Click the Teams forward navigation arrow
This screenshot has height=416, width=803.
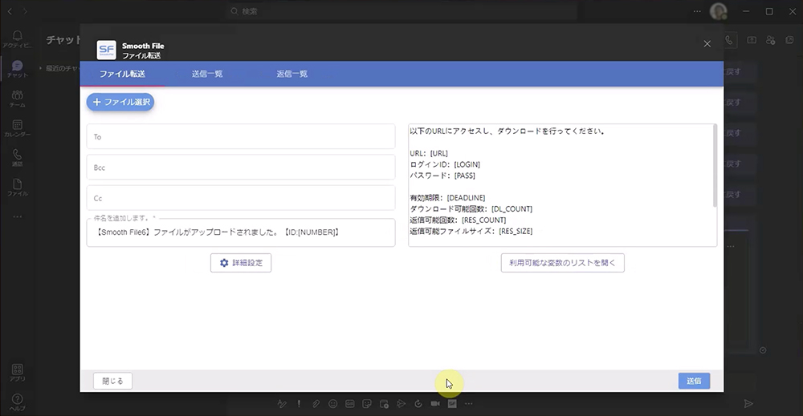point(25,11)
